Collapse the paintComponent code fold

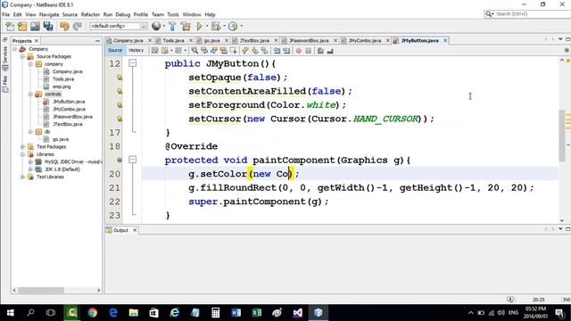coord(133,160)
